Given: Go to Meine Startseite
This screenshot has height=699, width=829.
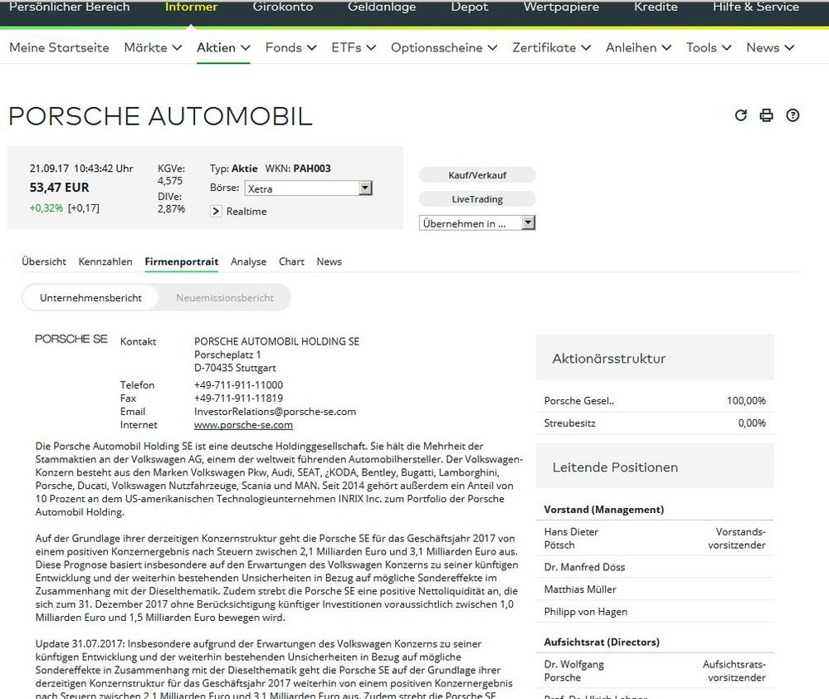Looking at the screenshot, I should tap(58, 47).
